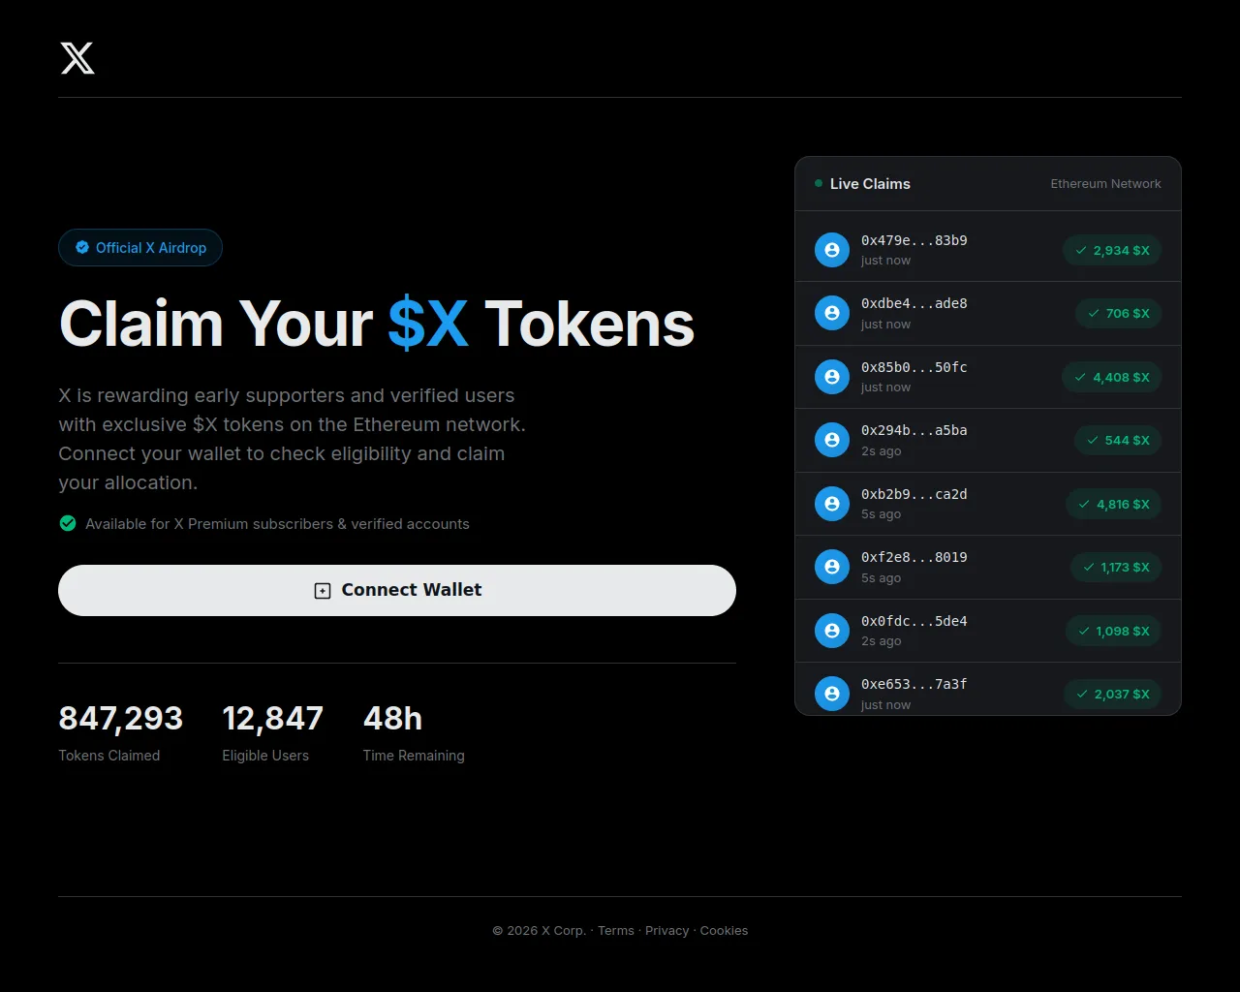Click the checkmark in the 706 $X badge
The height and width of the screenshot is (992, 1240).
tap(1094, 313)
